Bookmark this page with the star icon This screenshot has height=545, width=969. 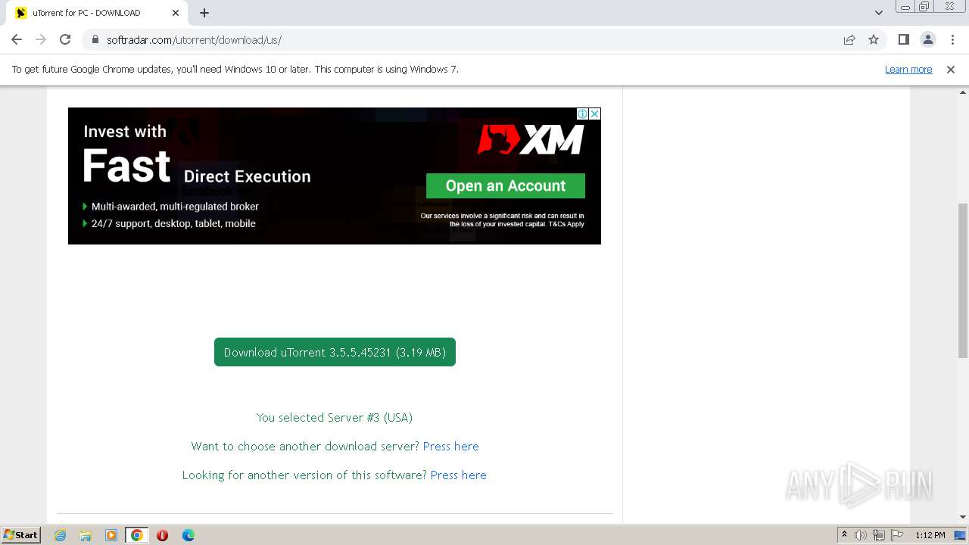coord(874,39)
